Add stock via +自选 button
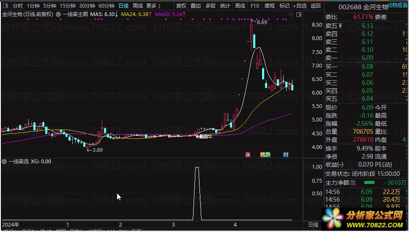410x232 pixels. 300,6
